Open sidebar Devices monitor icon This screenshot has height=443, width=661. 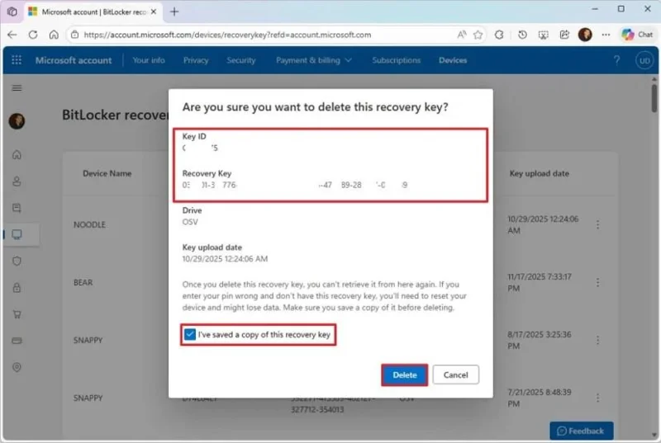point(17,234)
